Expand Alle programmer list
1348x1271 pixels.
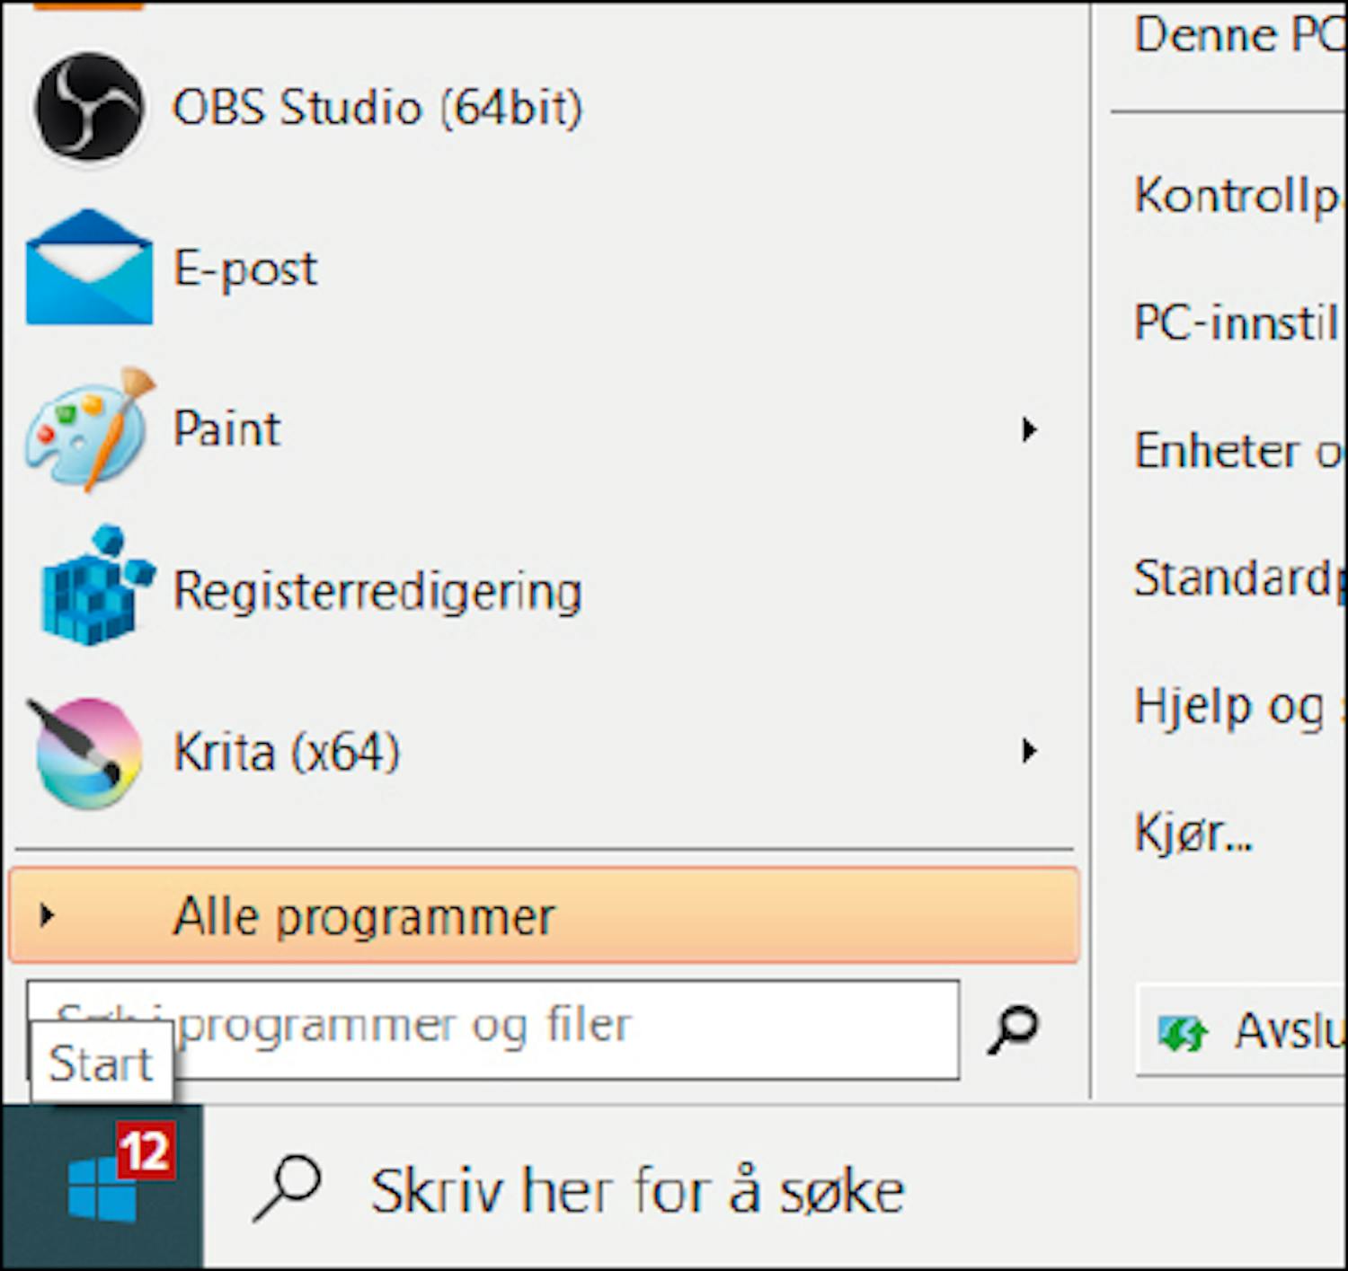[363, 916]
